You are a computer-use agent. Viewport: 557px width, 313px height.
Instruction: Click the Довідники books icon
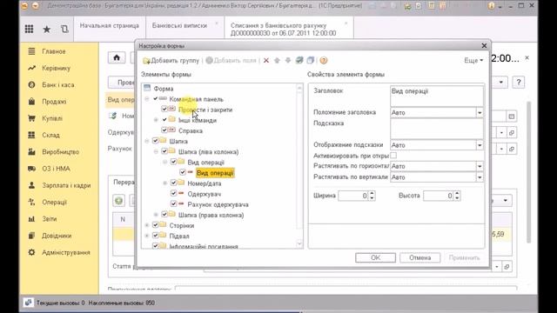tap(31, 236)
